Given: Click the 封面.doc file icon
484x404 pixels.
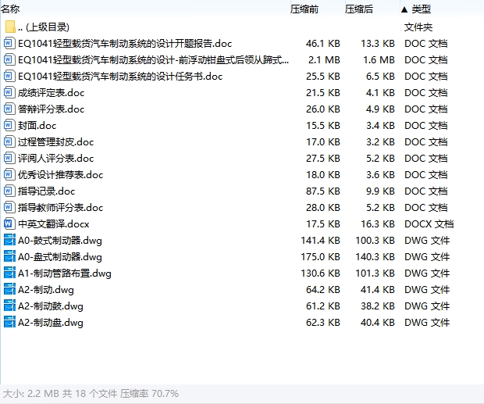Looking at the screenshot, I should 9,125.
